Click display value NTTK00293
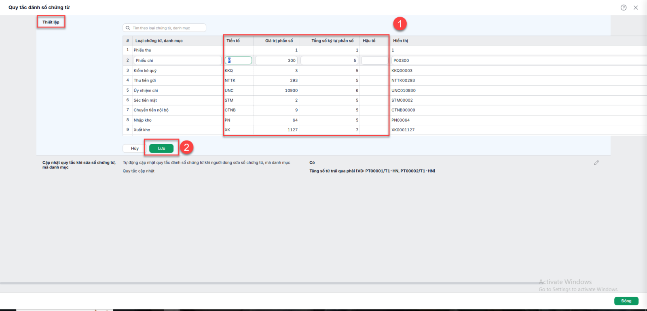Screen dimensions: 647x311 [403, 80]
